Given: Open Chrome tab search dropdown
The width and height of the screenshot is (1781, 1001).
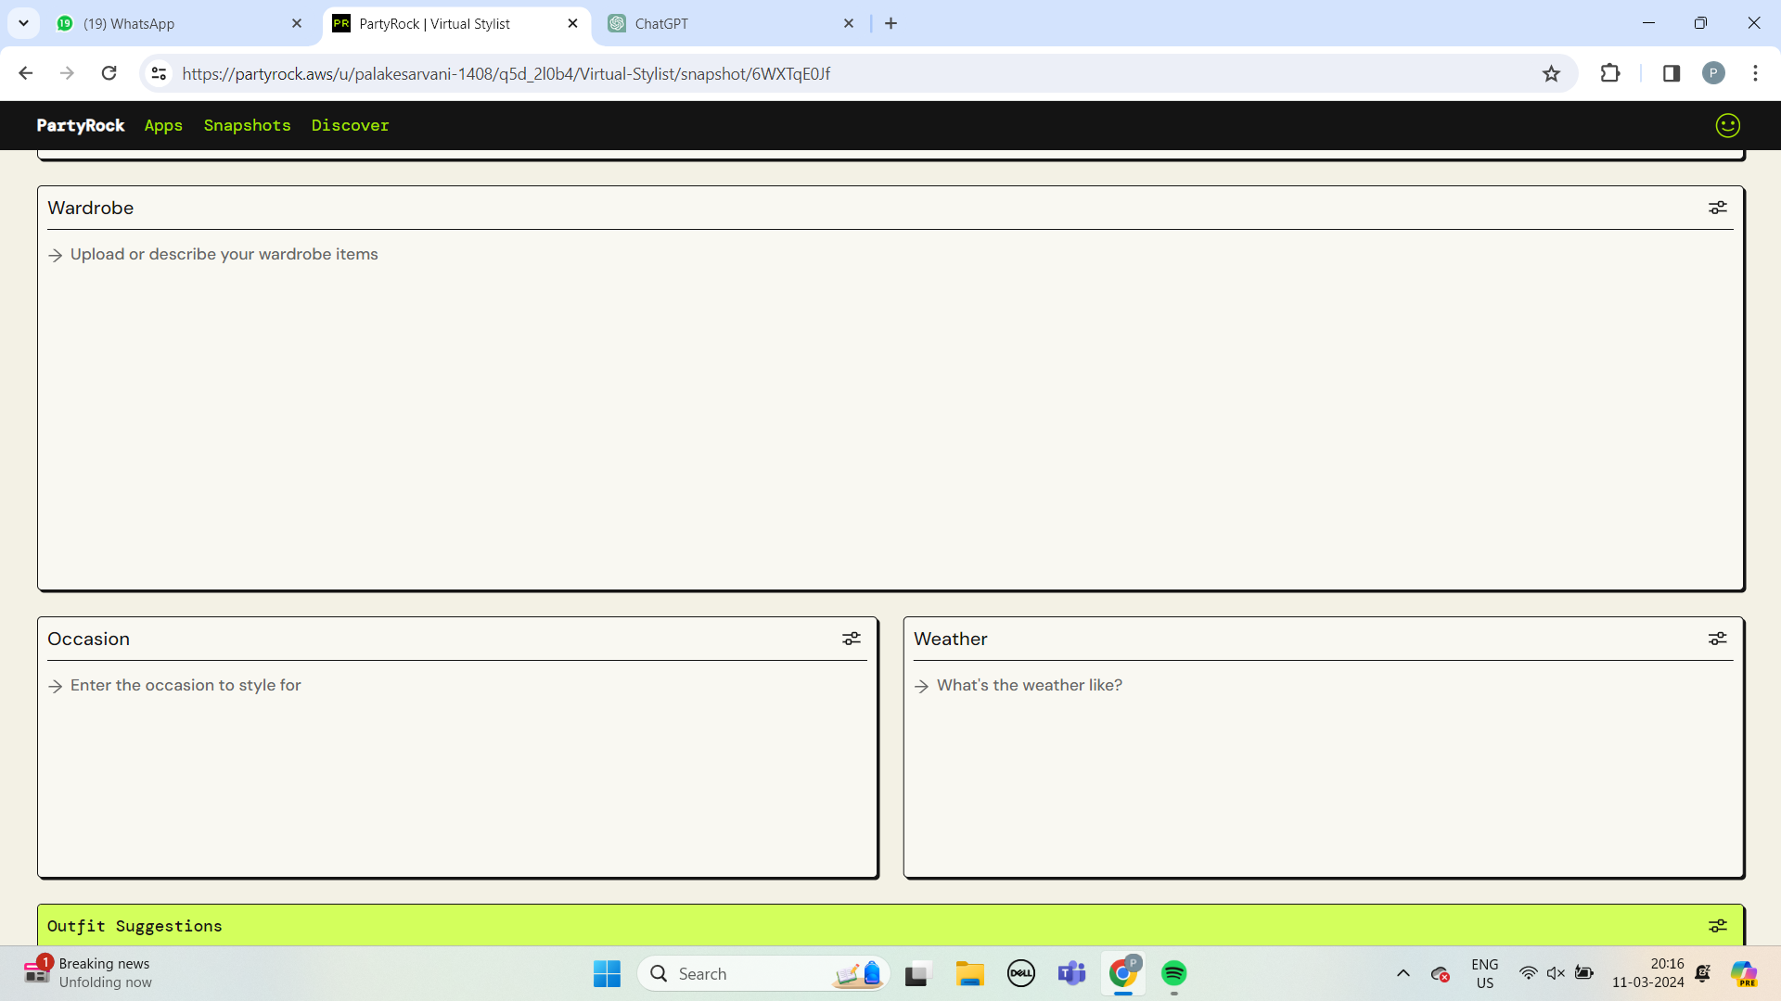Looking at the screenshot, I should tap(23, 23).
